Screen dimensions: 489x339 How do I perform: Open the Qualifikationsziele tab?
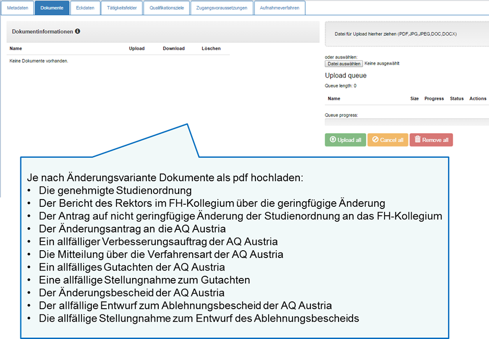pyautogui.click(x=166, y=8)
